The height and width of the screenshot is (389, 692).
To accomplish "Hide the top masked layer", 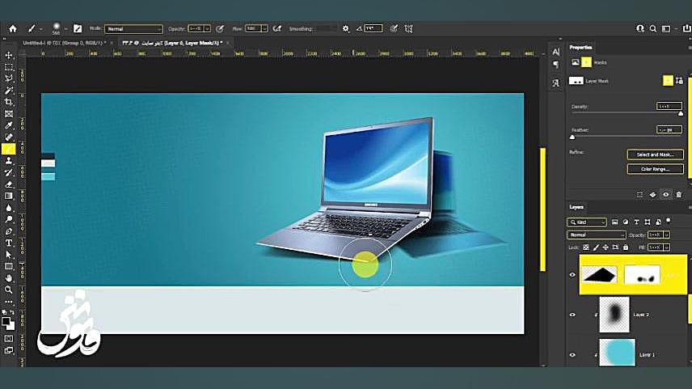I will click(572, 275).
